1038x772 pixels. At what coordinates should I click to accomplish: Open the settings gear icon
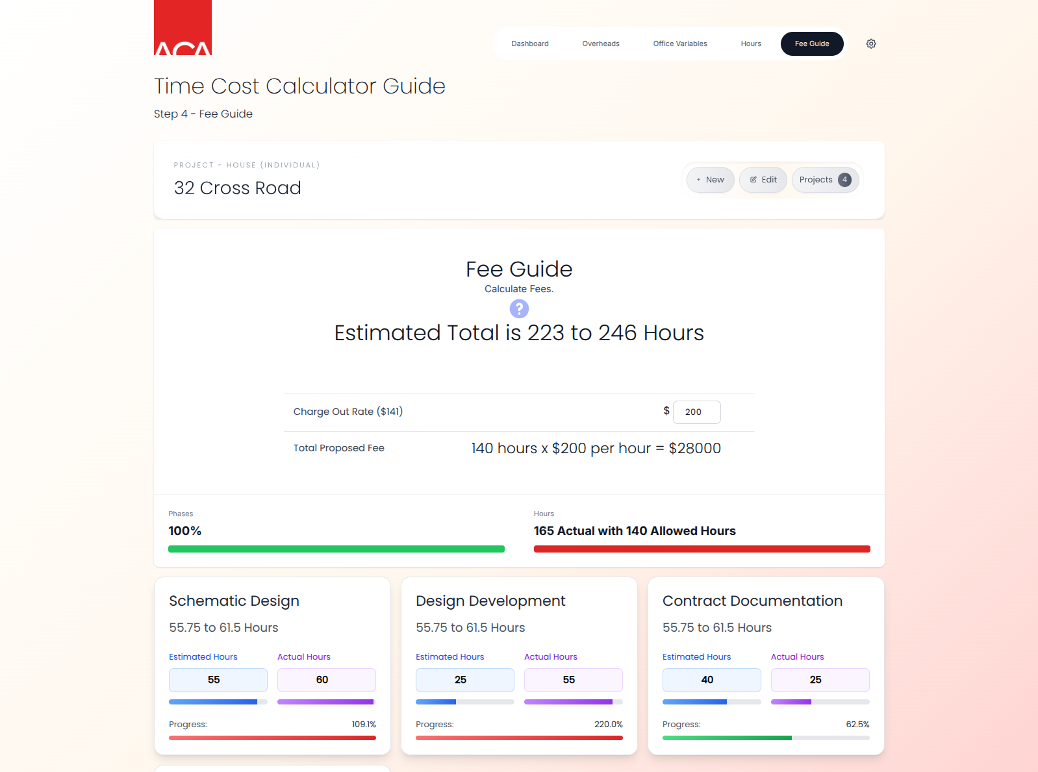pyautogui.click(x=871, y=44)
